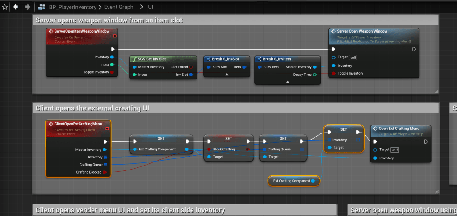Click Crafting Queue array input on SET node
Image resolution: width=457 pixels, height=216 pixels.
[264, 150]
